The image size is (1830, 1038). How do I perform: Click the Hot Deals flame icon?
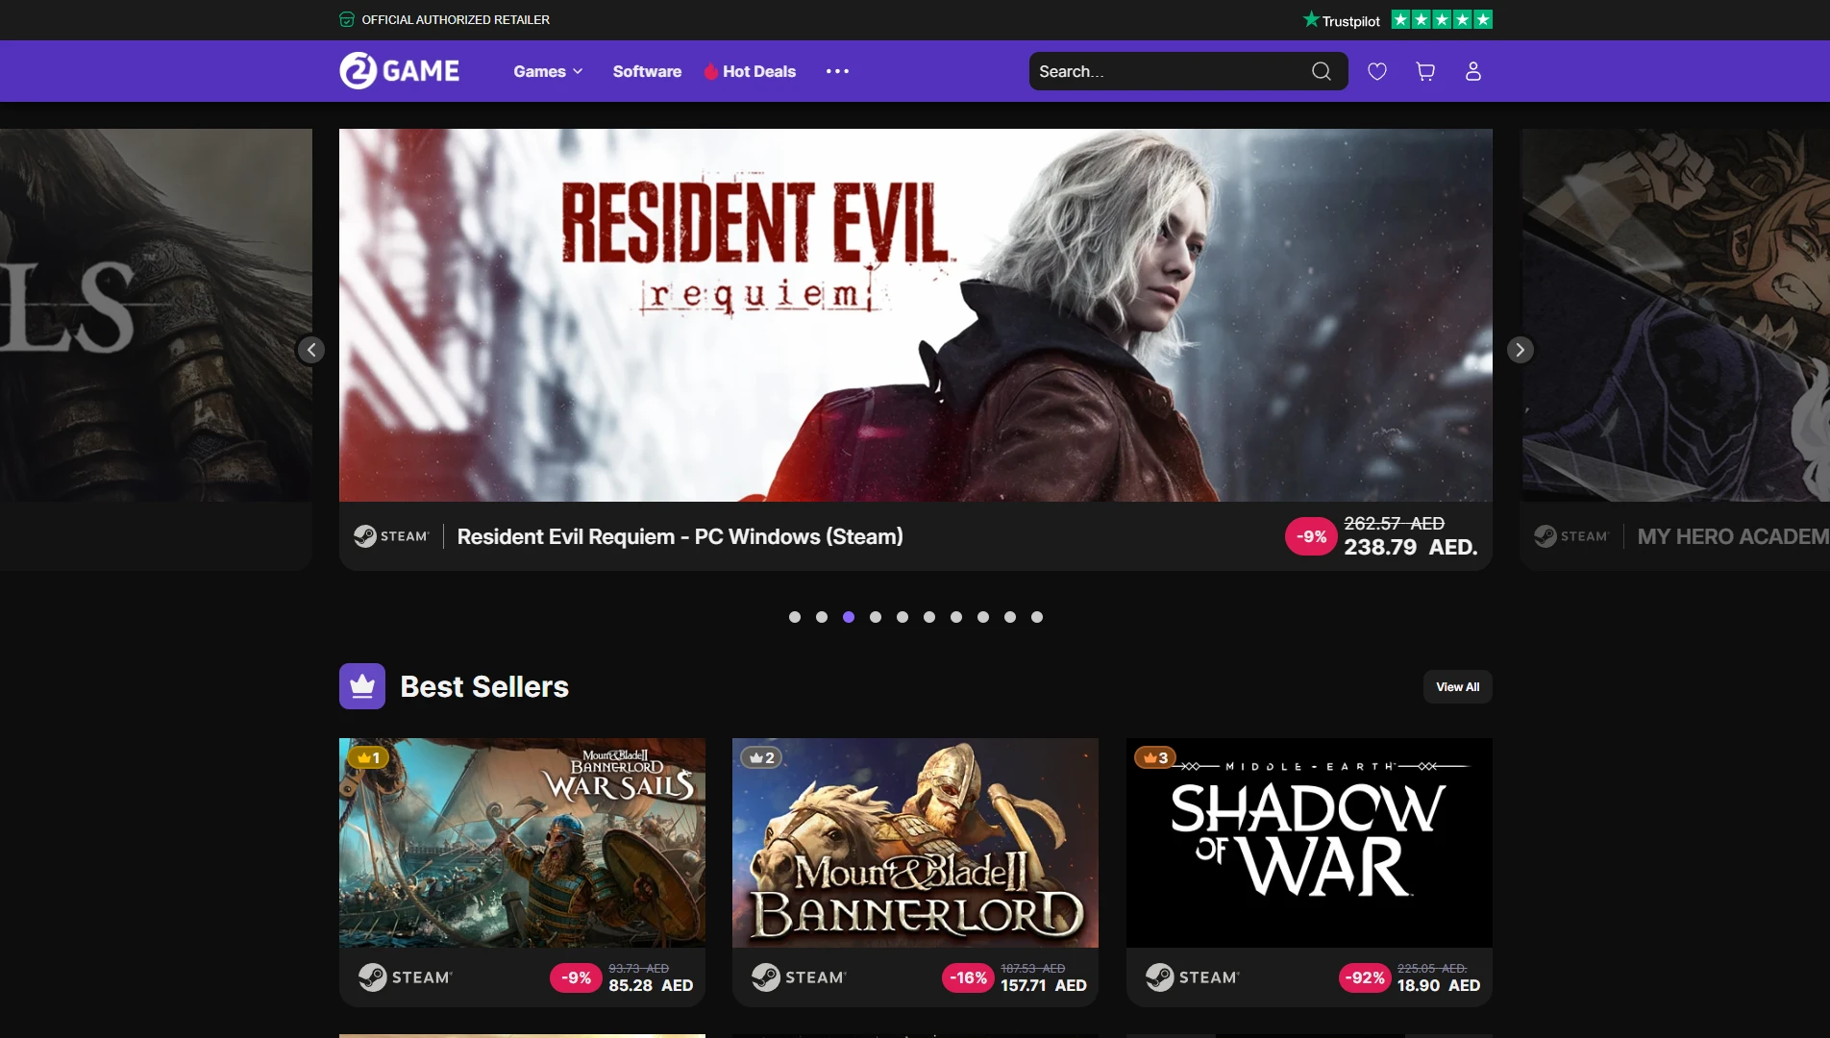click(x=711, y=71)
